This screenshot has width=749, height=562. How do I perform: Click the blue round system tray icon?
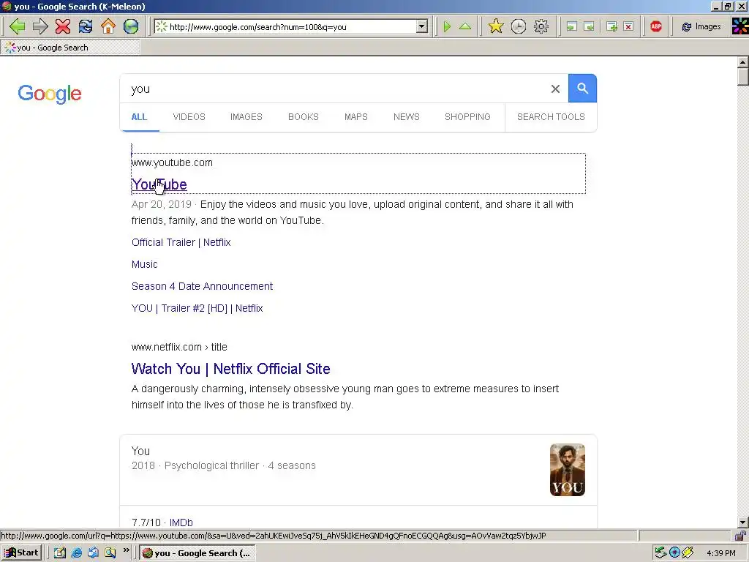(x=674, y=552)
